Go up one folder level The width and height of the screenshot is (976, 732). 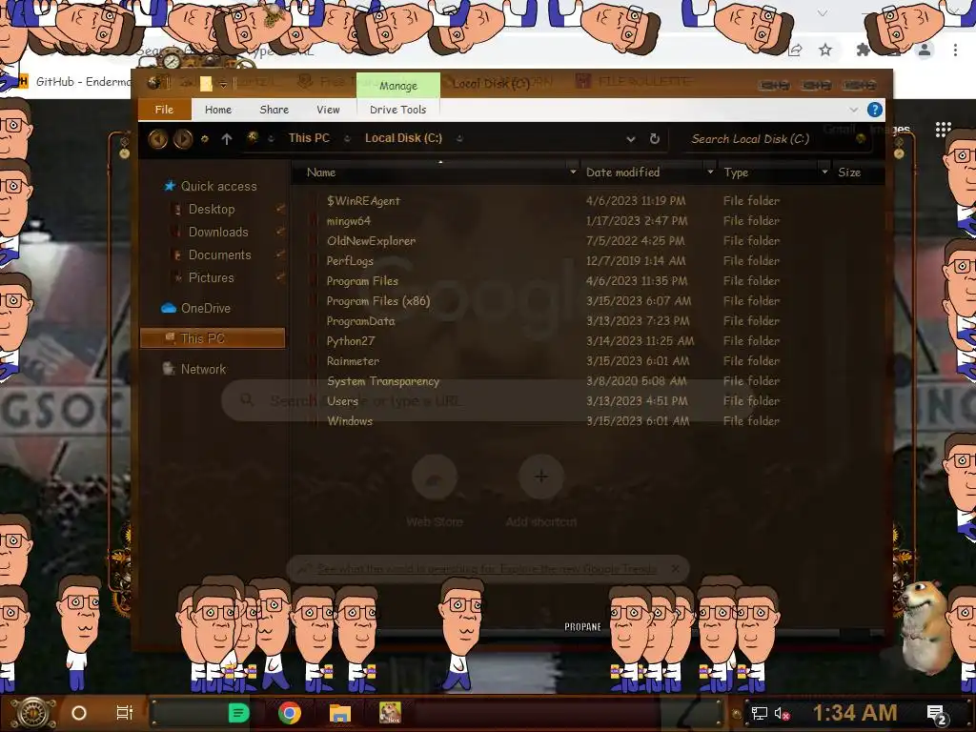click(227, 139)
